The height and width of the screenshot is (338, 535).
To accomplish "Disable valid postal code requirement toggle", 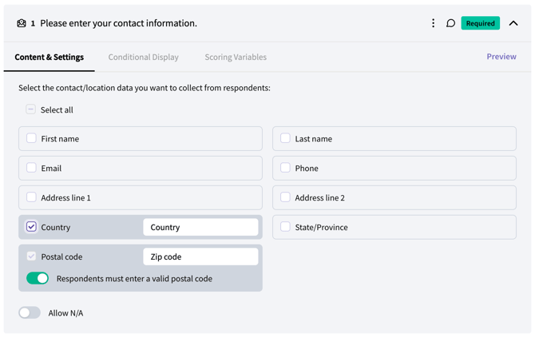I will tap(38, 278).
